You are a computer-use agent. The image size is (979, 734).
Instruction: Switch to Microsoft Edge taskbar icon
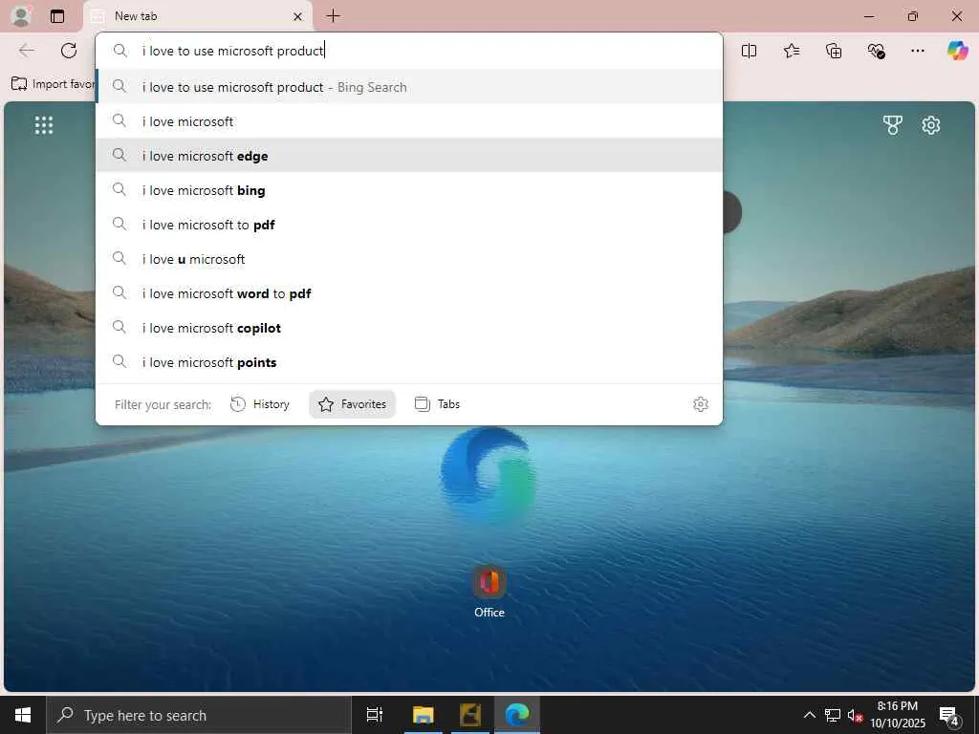(x=517, y=715)
